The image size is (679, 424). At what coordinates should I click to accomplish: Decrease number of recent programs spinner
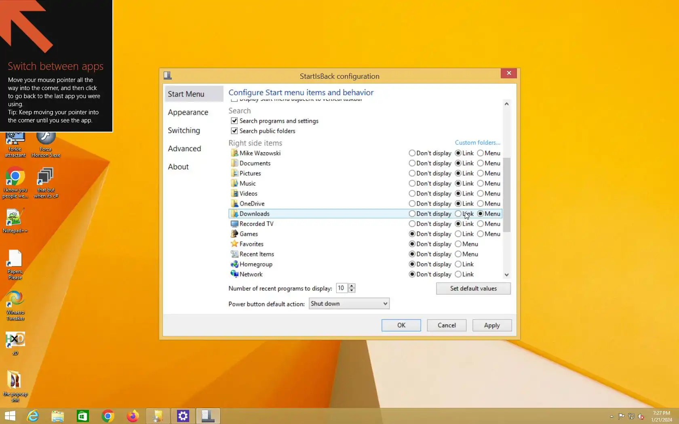(x=352, y=290)
